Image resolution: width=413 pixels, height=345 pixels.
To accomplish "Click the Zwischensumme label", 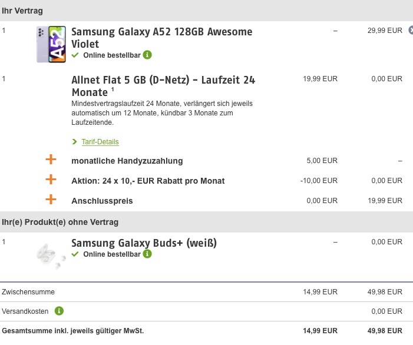I will (28, 292).
